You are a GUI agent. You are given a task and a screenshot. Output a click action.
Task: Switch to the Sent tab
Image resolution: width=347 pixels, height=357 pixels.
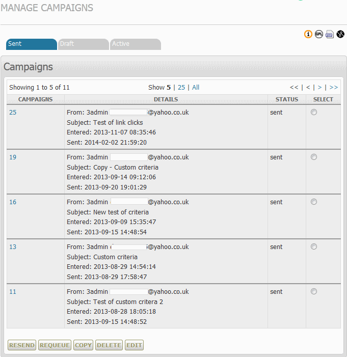[32, 44]
